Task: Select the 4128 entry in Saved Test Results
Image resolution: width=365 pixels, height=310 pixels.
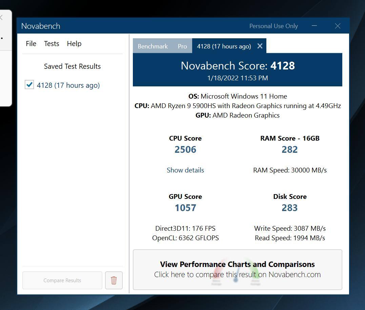Action: (x=68, y=85)
